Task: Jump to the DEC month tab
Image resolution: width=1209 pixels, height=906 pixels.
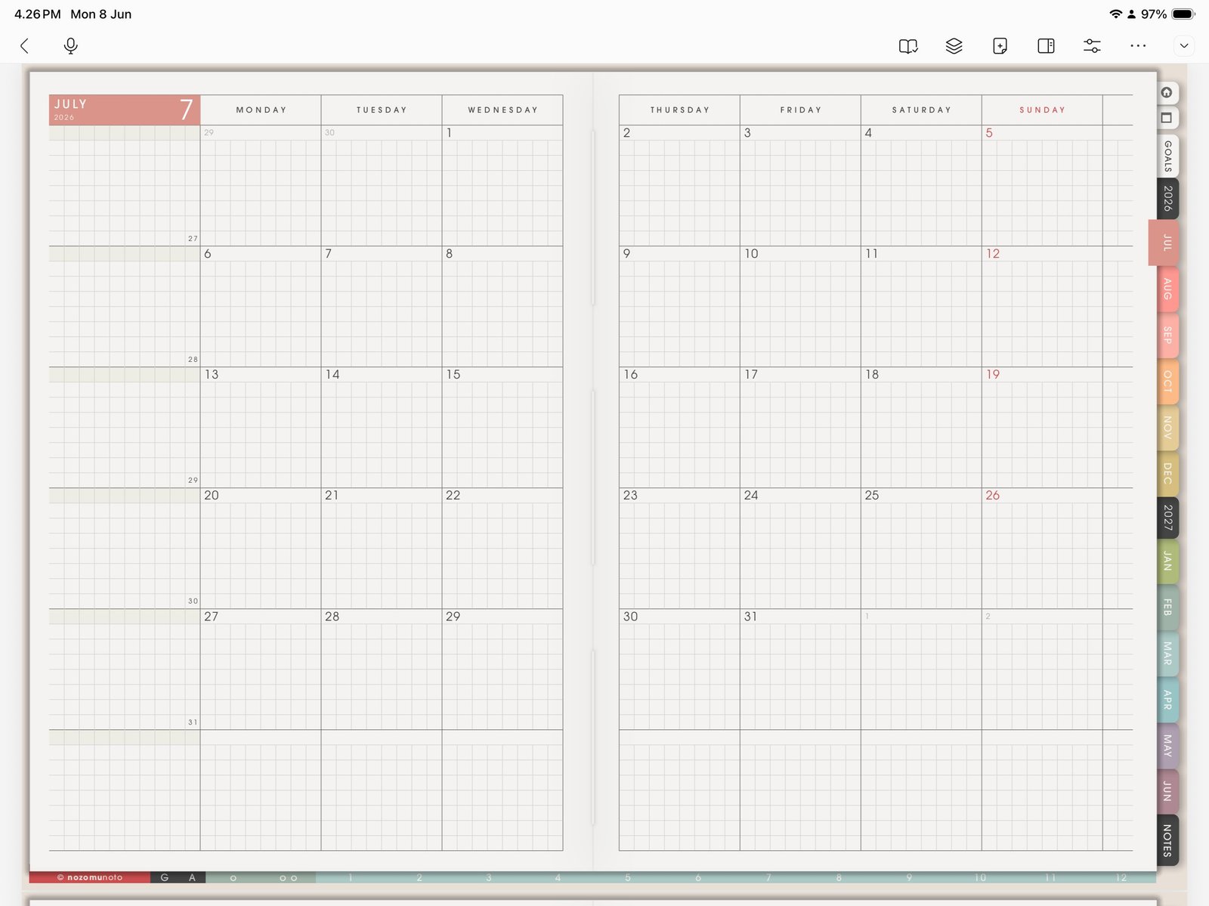Action: (x=1168, y=473)
